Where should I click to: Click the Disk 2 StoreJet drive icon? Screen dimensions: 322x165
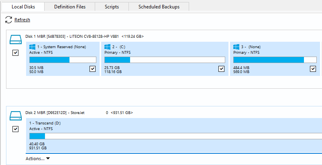16,116
